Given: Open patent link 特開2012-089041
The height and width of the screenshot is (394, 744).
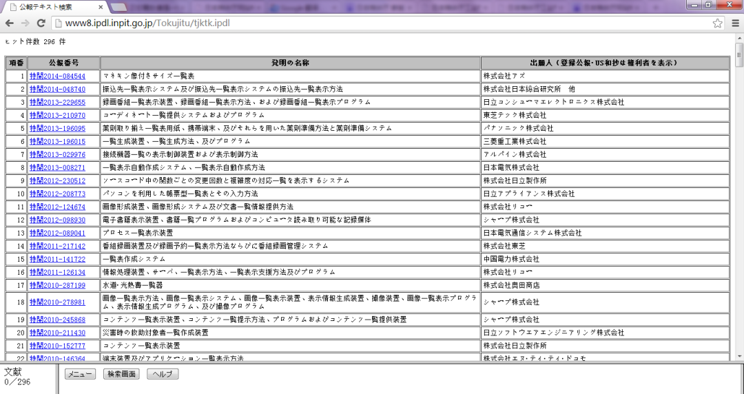Looking at the screenshot, I should tap(57, 233).
